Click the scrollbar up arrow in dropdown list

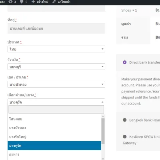(x=103, y=116)
